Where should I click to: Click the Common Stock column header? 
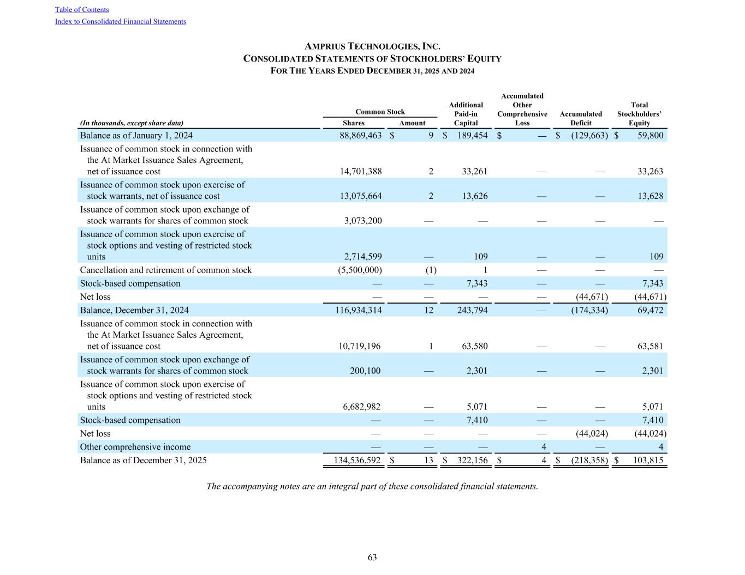click(380, 112)
